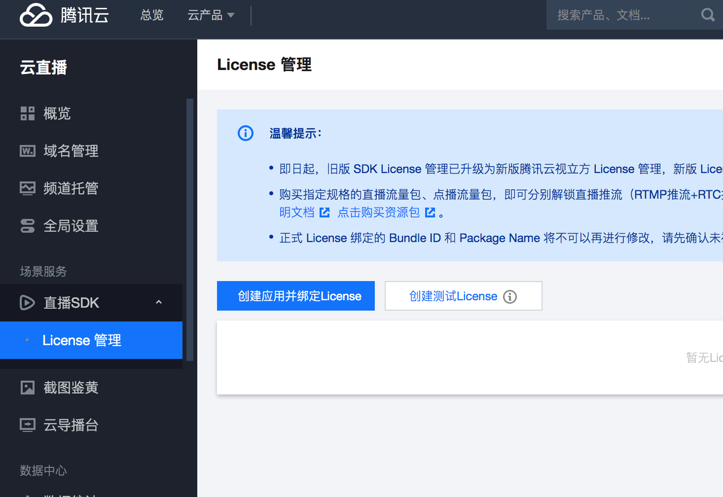Expand the 云产品 products dropdown
Image resolution: width=723 pixels, height=497 pixels.
click(211, 15)
